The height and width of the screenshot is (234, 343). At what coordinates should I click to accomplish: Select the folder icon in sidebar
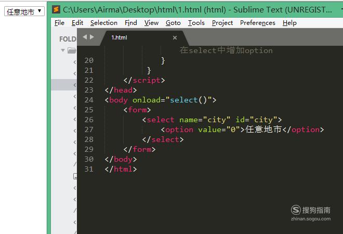click(x=72, y=50)
